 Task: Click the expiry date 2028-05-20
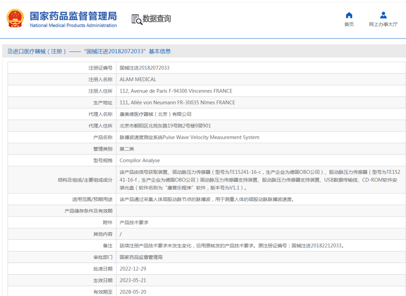click(x=133, y=292)
